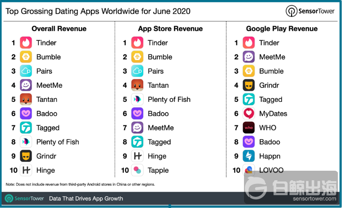Click 'Bumble' text in Google Play Revenue list
This screenshot has height=208, width=342.
click(271, 71)
